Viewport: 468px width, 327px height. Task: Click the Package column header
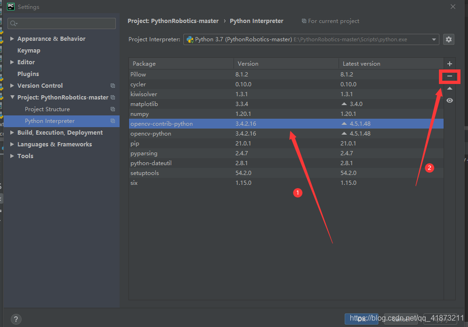181,64
